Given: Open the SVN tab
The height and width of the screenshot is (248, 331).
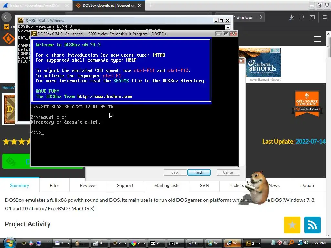Looking at the screenshot, I should [x=204, y=185].
